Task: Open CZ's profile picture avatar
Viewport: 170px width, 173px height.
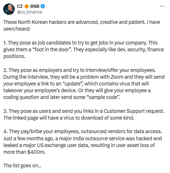Action: click(9, 9)
